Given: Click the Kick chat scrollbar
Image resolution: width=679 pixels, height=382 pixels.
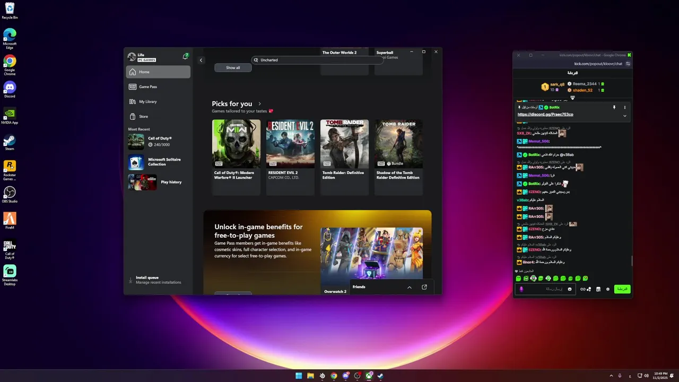Looking at the screenshot, I should click(631, 261).
